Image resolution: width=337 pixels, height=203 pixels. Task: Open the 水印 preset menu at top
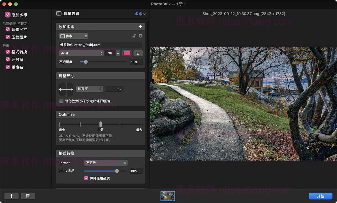[x=140, y=13]
